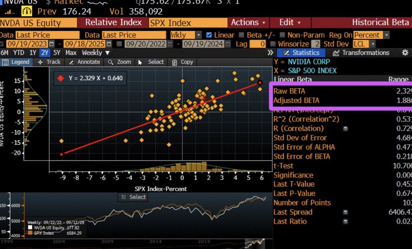The height and width of the screenshot is (249, 412).
Task: Click the red regression line legend marker
Action: (61, 78)
